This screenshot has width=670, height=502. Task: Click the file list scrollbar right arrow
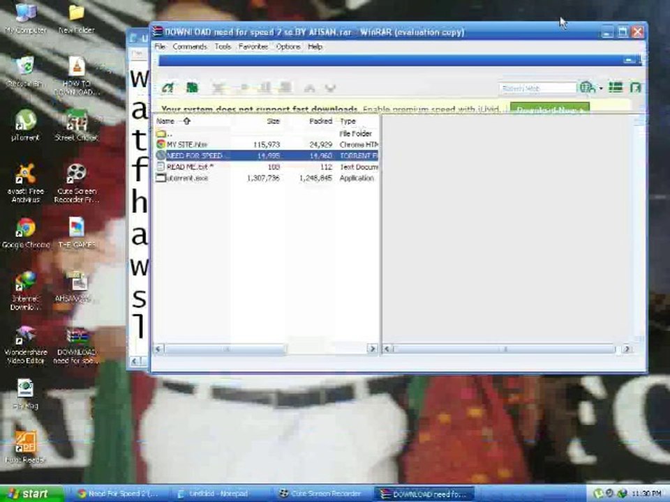point(372,349)
